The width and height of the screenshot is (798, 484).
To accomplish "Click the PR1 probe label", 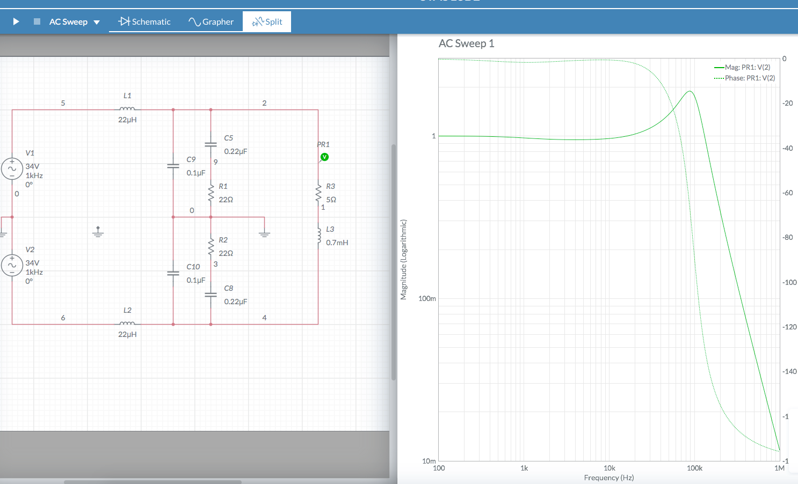I will point(323,144).
